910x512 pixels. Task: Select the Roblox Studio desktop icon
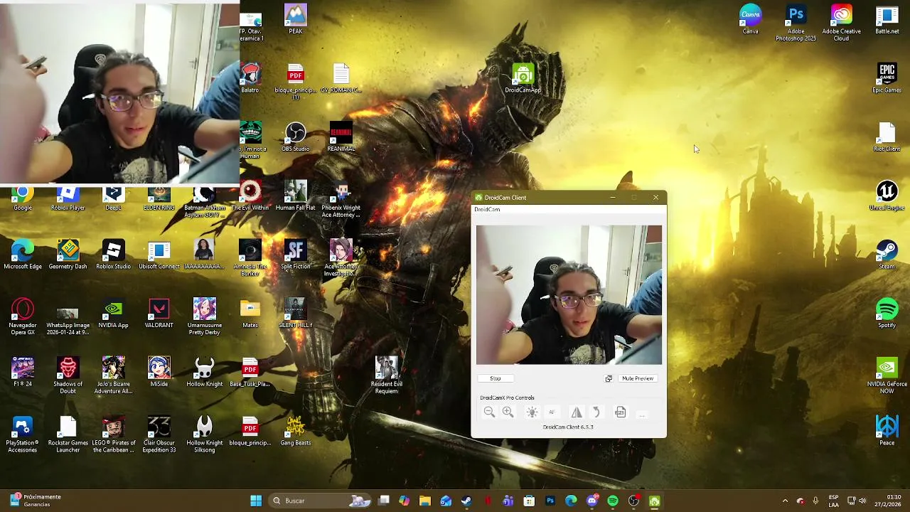pyautogui.click(x=114, y=255)
